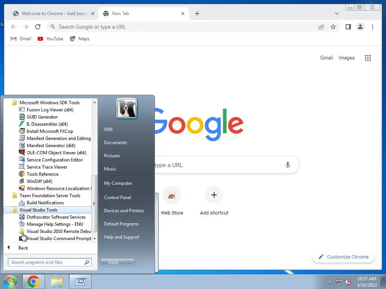This screenshot has width=386, height=289.
Task: Select the New Tab tab
Action: click(x=144, y=14)
